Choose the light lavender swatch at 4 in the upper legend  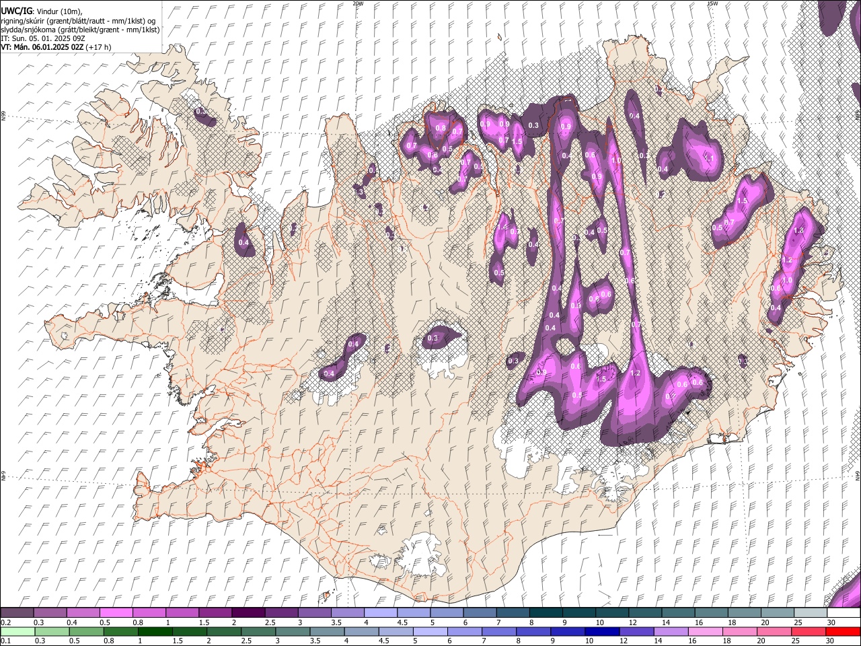click(380, 612)
